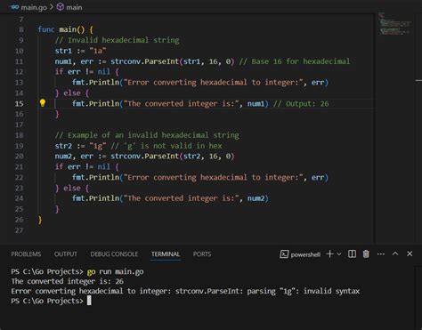This screenshot has height=330, width=422.
Task: Click 'func main() {' text
Action: click(65, 29)
